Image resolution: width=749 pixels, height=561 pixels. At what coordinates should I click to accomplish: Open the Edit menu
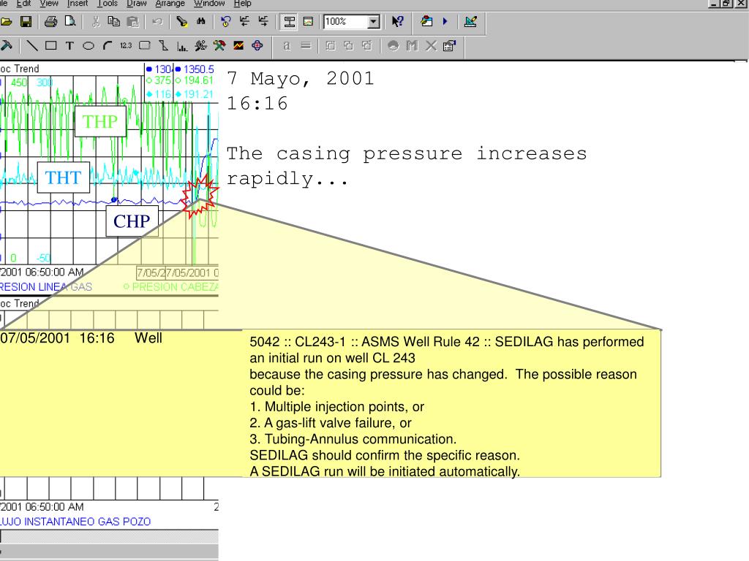(23, 4)
